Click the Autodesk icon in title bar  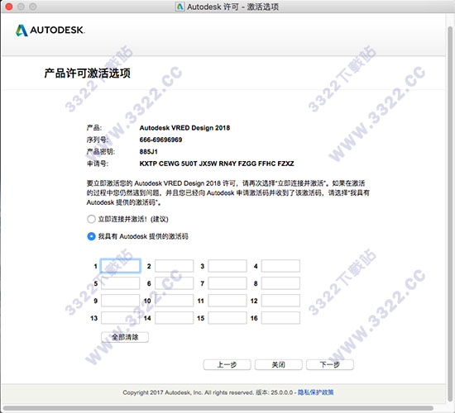point(180,7)
